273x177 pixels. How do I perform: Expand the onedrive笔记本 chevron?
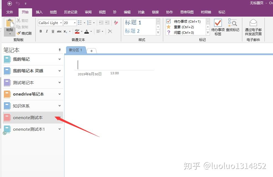(x=60, y=94)
